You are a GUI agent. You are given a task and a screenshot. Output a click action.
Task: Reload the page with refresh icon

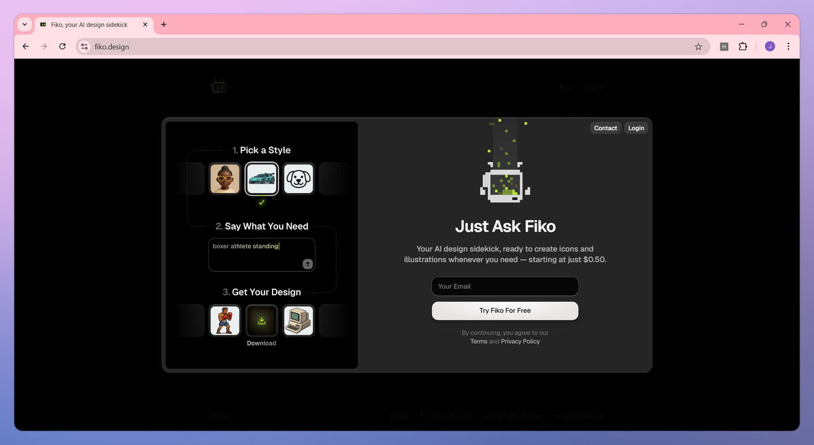(62, 47)
